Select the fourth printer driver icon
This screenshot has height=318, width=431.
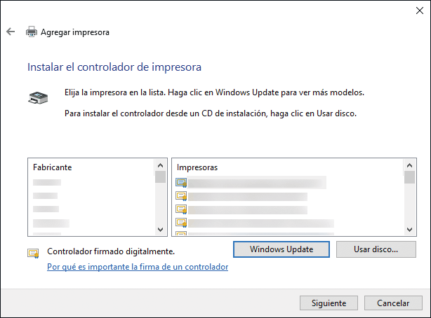tap(181, 223)
